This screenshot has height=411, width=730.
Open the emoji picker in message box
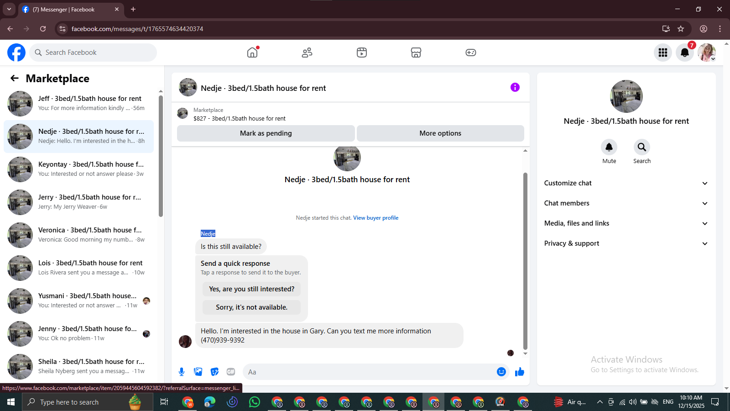501,372
